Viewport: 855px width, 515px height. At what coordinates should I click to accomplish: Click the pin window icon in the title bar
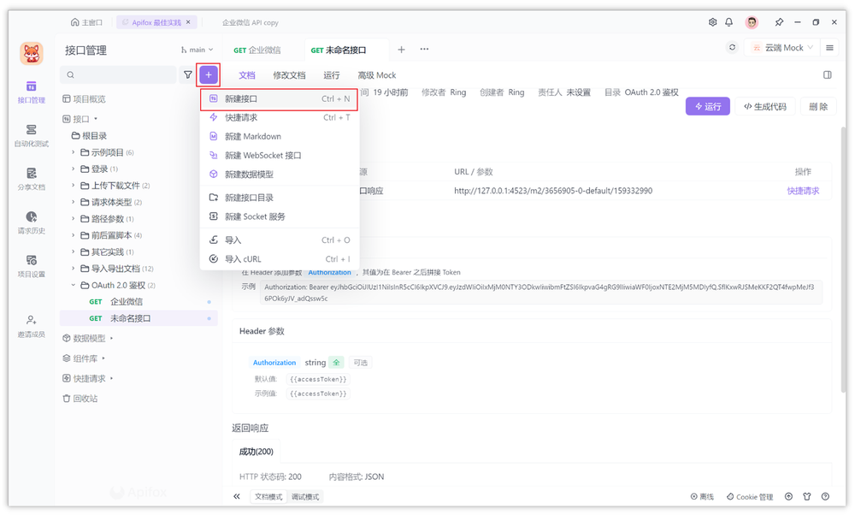(x=780, y=21)
